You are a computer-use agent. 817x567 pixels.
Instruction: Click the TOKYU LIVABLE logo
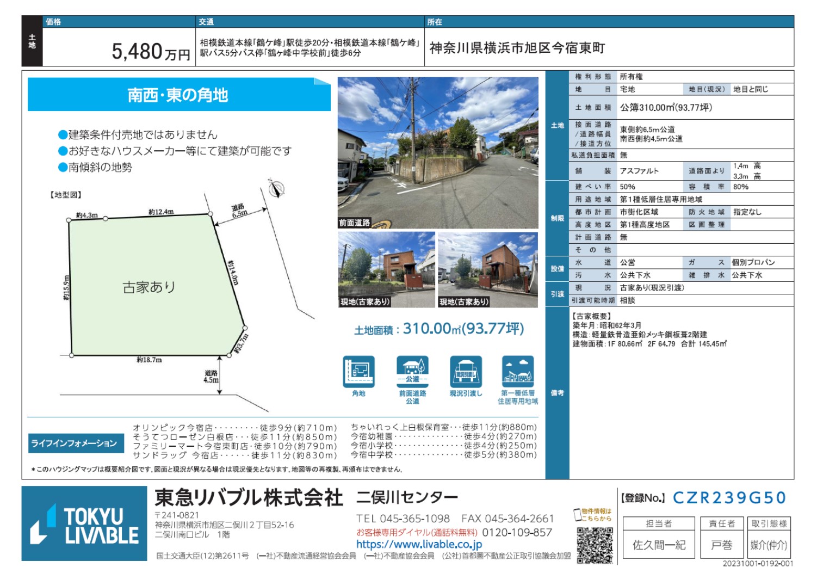click(84, 523)
